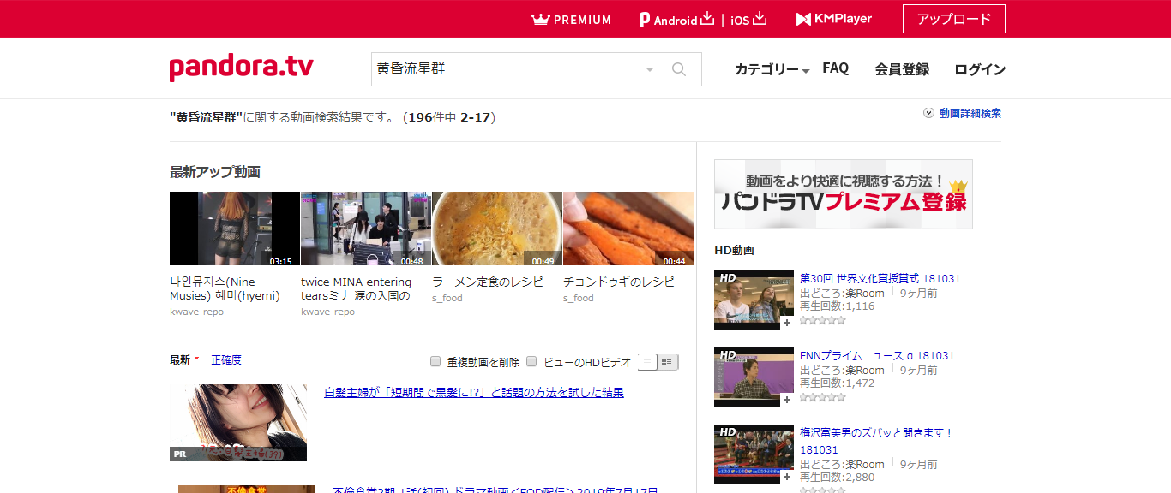
Task: Open the 梅沢富美男 HD thumbnail
Action: click(754, 454)
